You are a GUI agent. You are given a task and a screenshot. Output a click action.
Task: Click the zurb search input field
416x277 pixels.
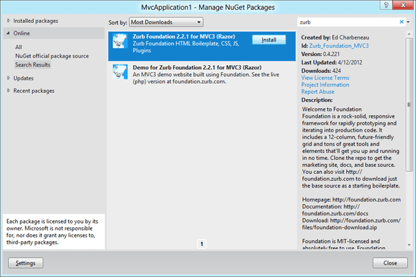pyautogui.click(x=348, y=22)
